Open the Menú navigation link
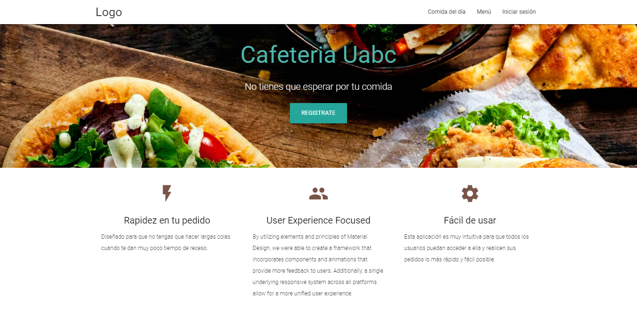The height and width of the screenshot is (311, 637). [484, 12]
